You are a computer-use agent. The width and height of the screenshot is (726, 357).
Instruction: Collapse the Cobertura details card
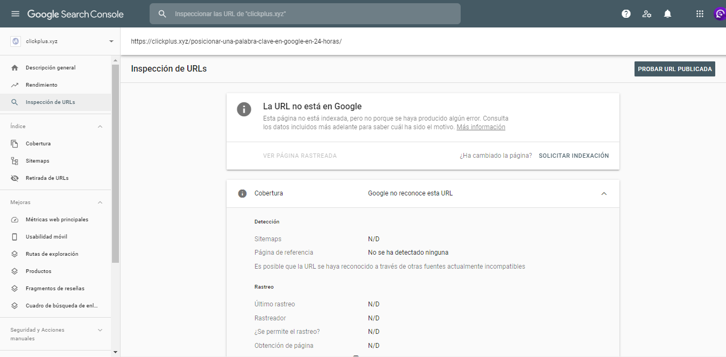pos(604,193)
